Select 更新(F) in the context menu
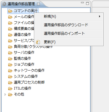109x112 pixels. click(x=69, y=42)
